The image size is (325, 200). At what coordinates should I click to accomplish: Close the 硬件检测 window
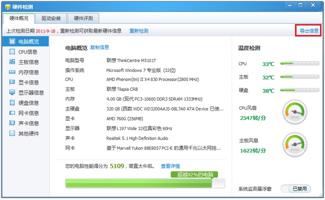click(313, 5)
